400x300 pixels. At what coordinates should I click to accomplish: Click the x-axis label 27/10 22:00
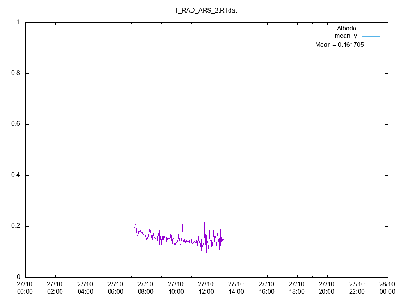(x=357, y=288)
